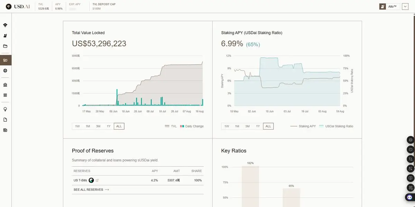
Task: Click the 102% bar in Key Ratios
Action: (x=250, y=186)
